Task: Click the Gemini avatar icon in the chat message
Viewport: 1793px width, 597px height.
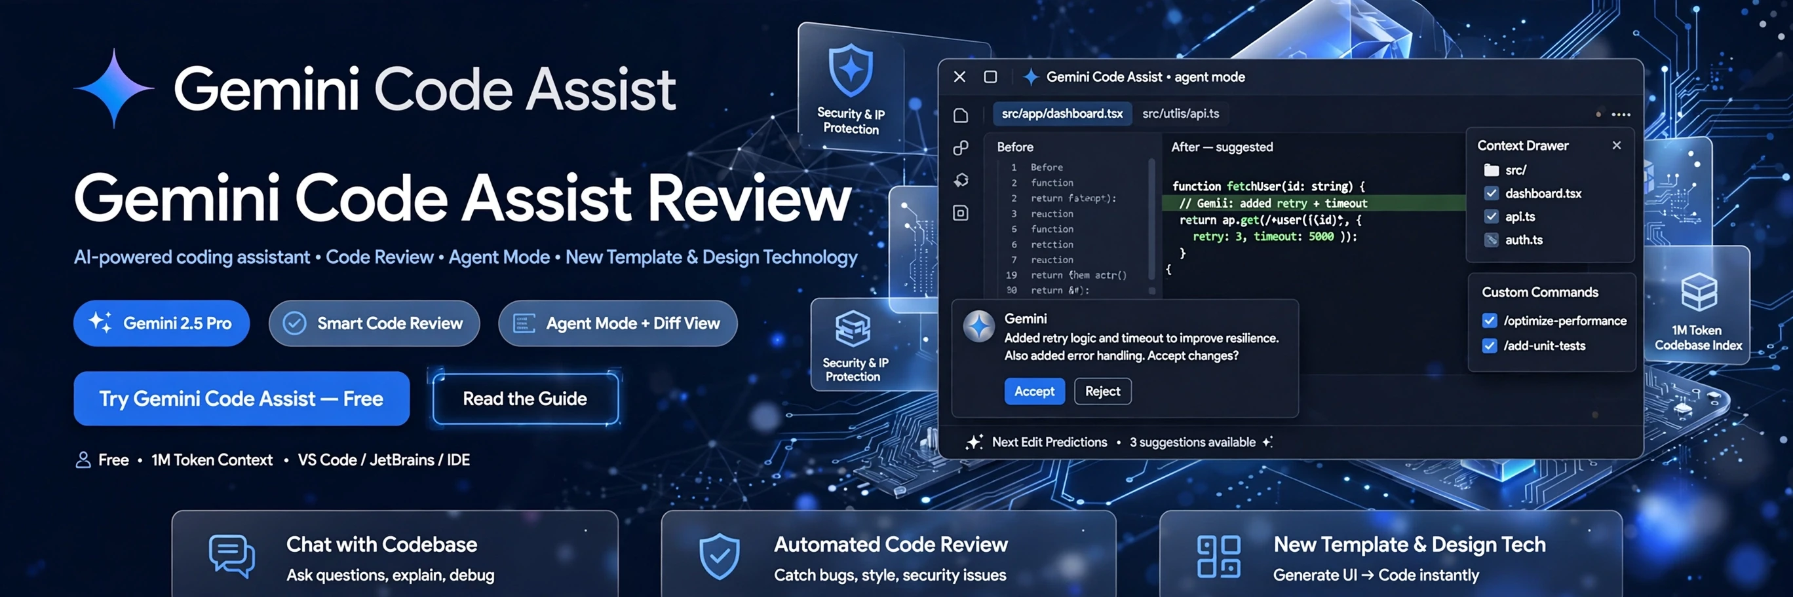Action: coord(978,326)
